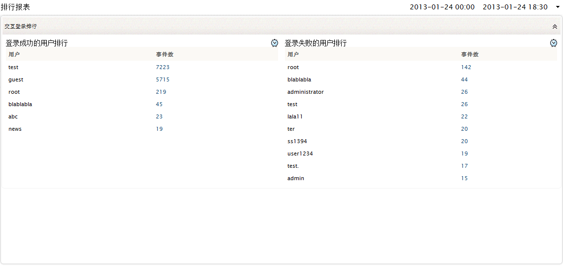Screen dimensions: 563x268
Task: Click the 登录失败的用户排行 table title
Action: click(316, 43)
